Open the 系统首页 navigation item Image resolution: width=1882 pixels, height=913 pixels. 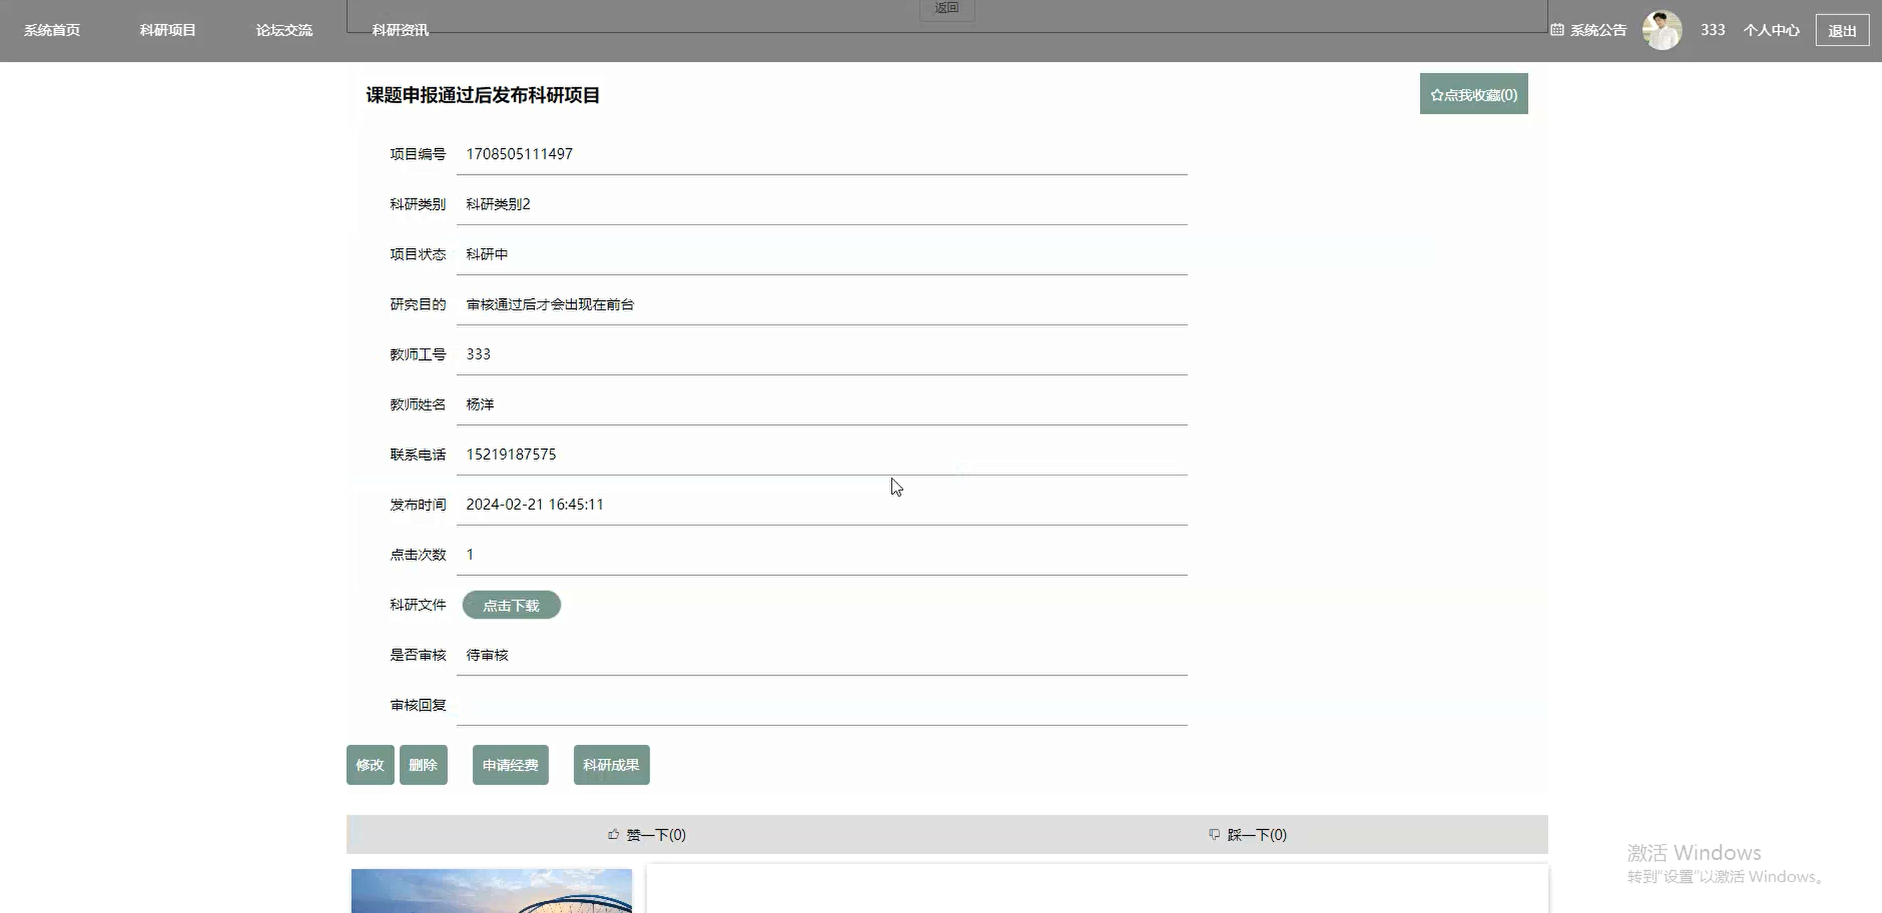(52, 30)
